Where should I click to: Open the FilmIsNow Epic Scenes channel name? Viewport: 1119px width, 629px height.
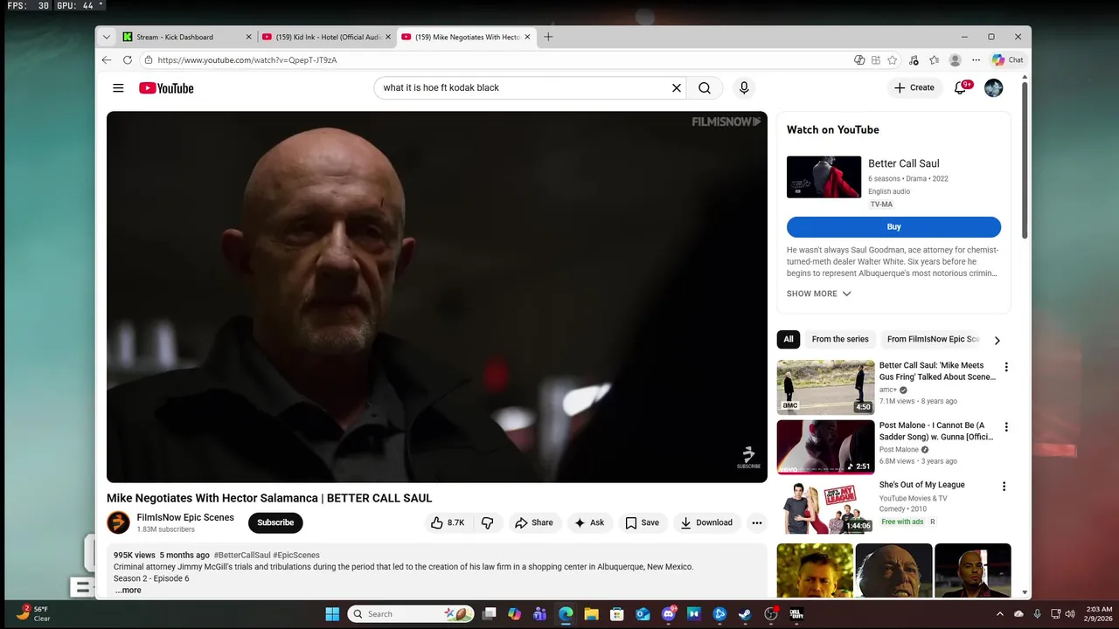coord(185,517)
